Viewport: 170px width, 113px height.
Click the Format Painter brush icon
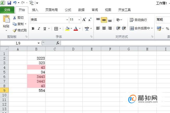tap(15, 30)
